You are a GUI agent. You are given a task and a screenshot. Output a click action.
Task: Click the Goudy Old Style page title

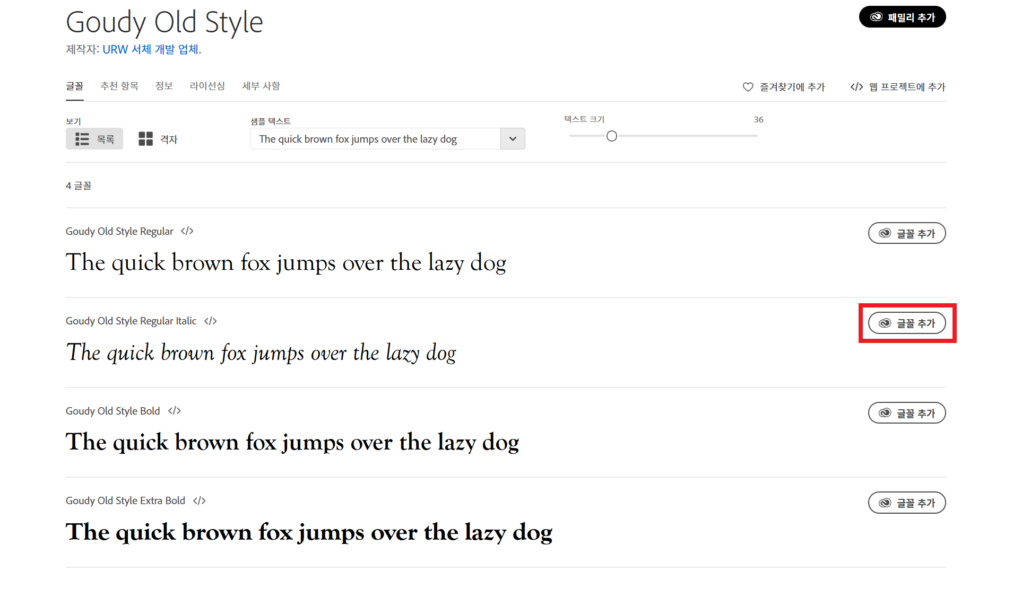tap(164, 22)
